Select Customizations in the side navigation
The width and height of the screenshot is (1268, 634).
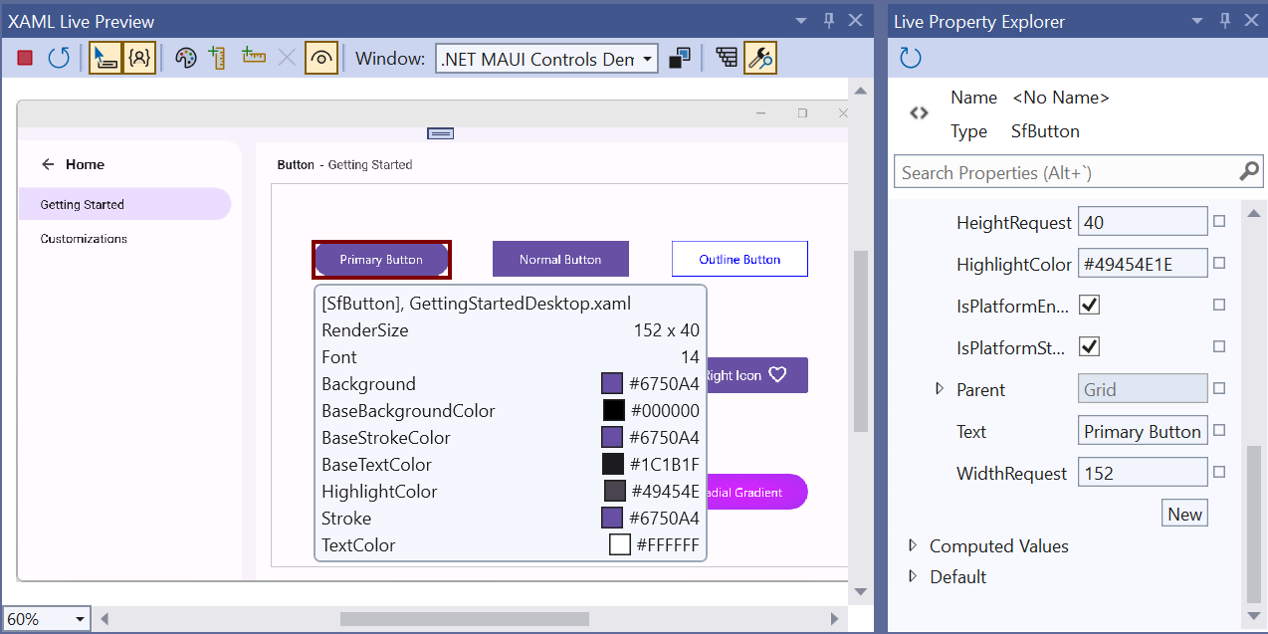(84, 239)
